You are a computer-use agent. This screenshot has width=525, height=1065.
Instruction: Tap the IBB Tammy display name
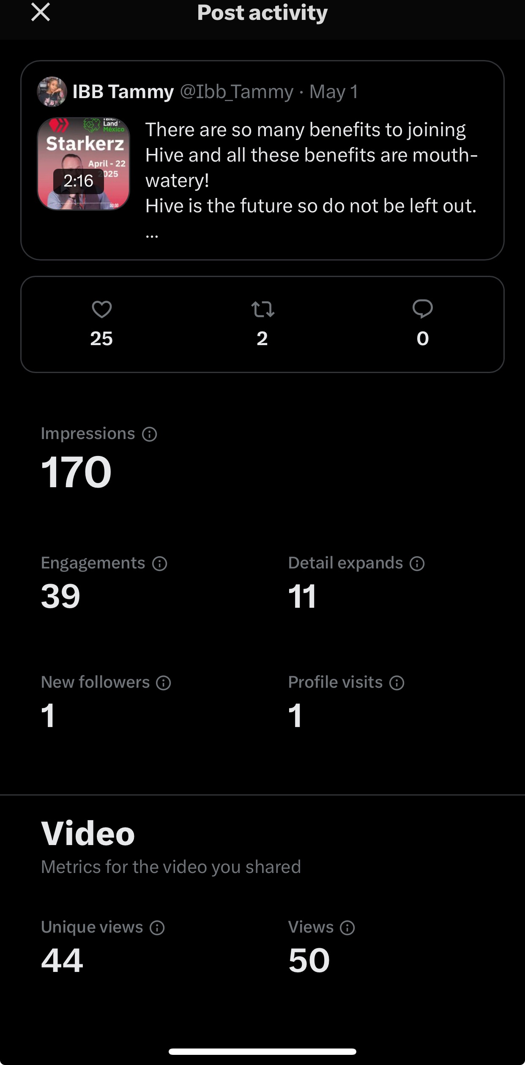click(123, 92)
